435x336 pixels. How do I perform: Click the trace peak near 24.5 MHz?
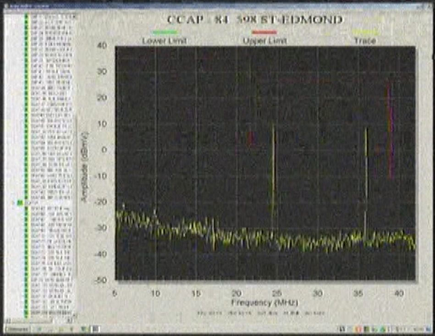tap(273, 125)
